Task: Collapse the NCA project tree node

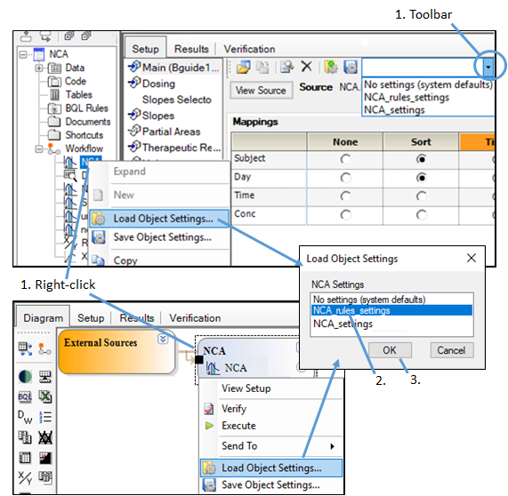Action: pos(23,54)
